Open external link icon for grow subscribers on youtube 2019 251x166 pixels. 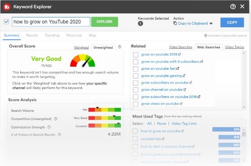(199, 97)
